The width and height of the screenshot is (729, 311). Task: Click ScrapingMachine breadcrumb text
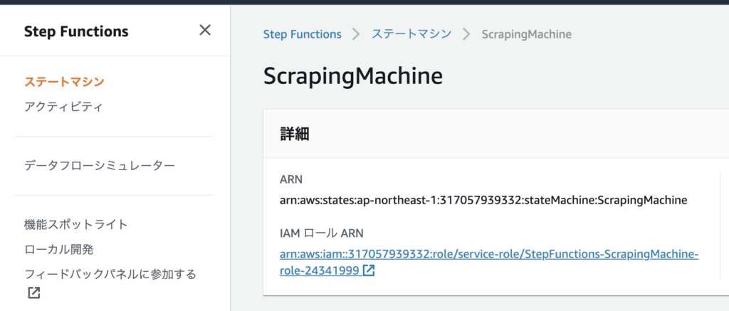click(527, 34)
